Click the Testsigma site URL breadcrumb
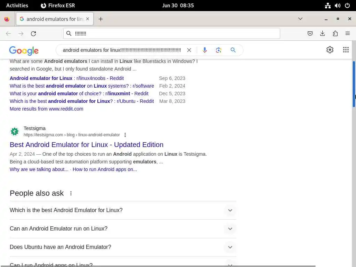This screenshot has width=356, height=267. pyautogui.click(x=72, y=135)
